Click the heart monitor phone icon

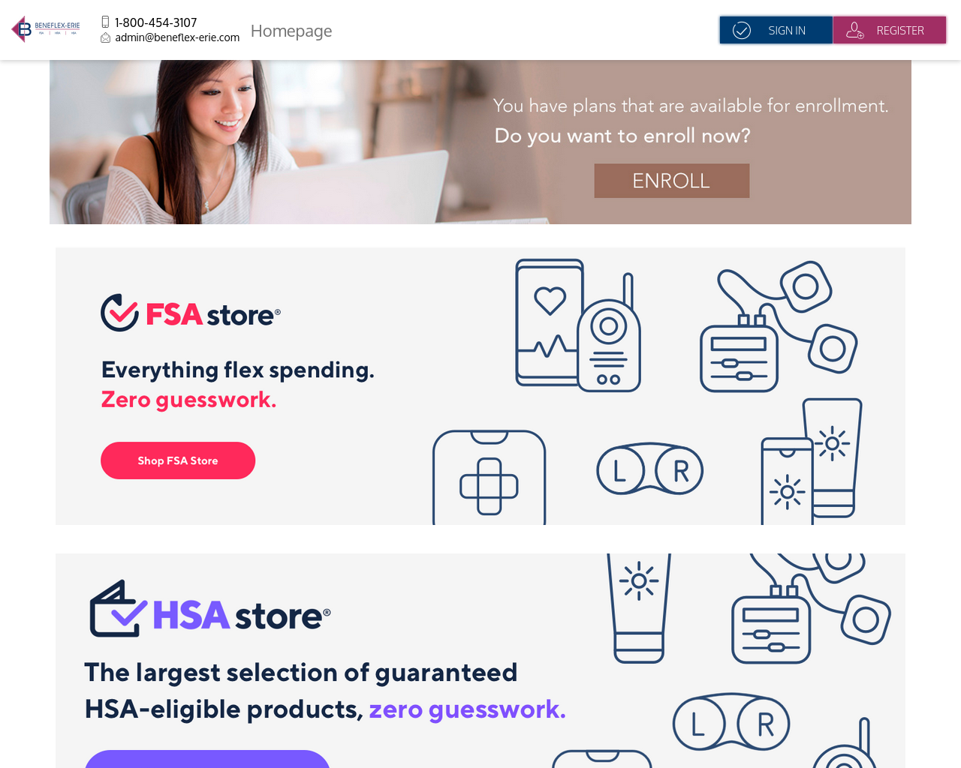(x=550, y=322)
